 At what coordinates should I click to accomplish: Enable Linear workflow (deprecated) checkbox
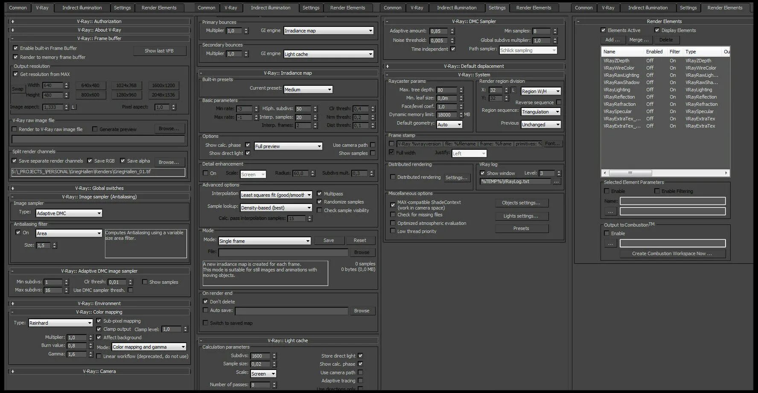(99, 356)
